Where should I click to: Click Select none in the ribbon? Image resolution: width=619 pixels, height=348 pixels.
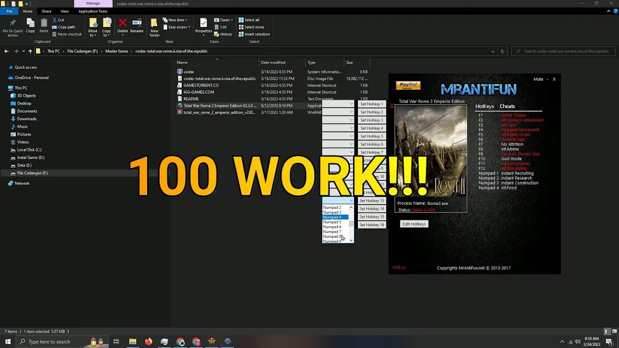[251, 27]
